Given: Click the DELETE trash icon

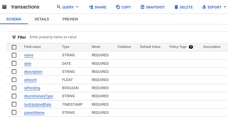Looking at the screenshot, I should (176, 7).
